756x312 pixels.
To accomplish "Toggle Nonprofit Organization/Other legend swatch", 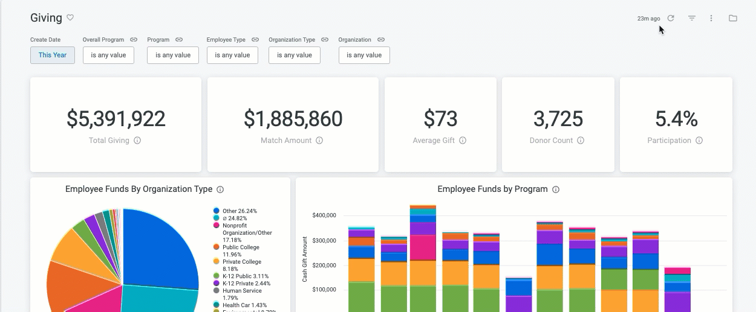I will 217,225.
